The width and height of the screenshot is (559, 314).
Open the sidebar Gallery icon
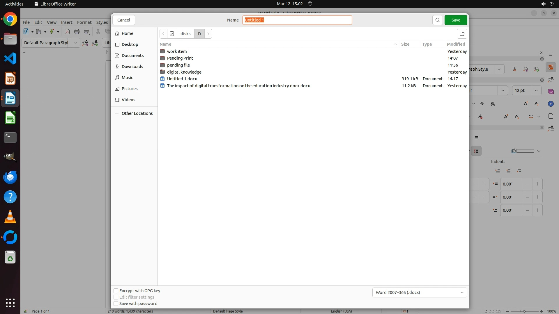coord(551,92)
